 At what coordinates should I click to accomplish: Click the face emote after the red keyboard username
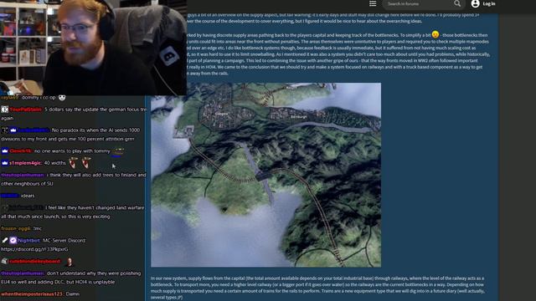70,262
